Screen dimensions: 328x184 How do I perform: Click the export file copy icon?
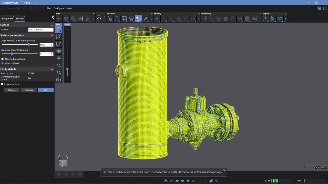pos(280,19)
